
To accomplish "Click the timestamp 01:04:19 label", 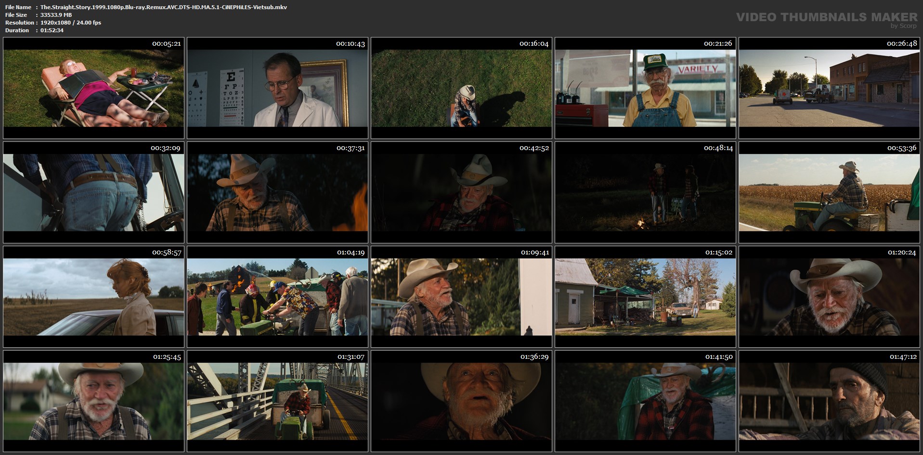I will 351,253.
